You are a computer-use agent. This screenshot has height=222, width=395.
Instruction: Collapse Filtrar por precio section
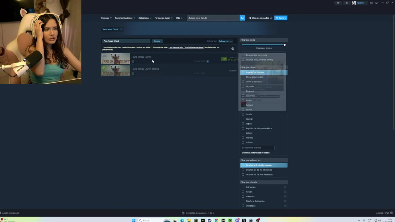coord(264,40)
